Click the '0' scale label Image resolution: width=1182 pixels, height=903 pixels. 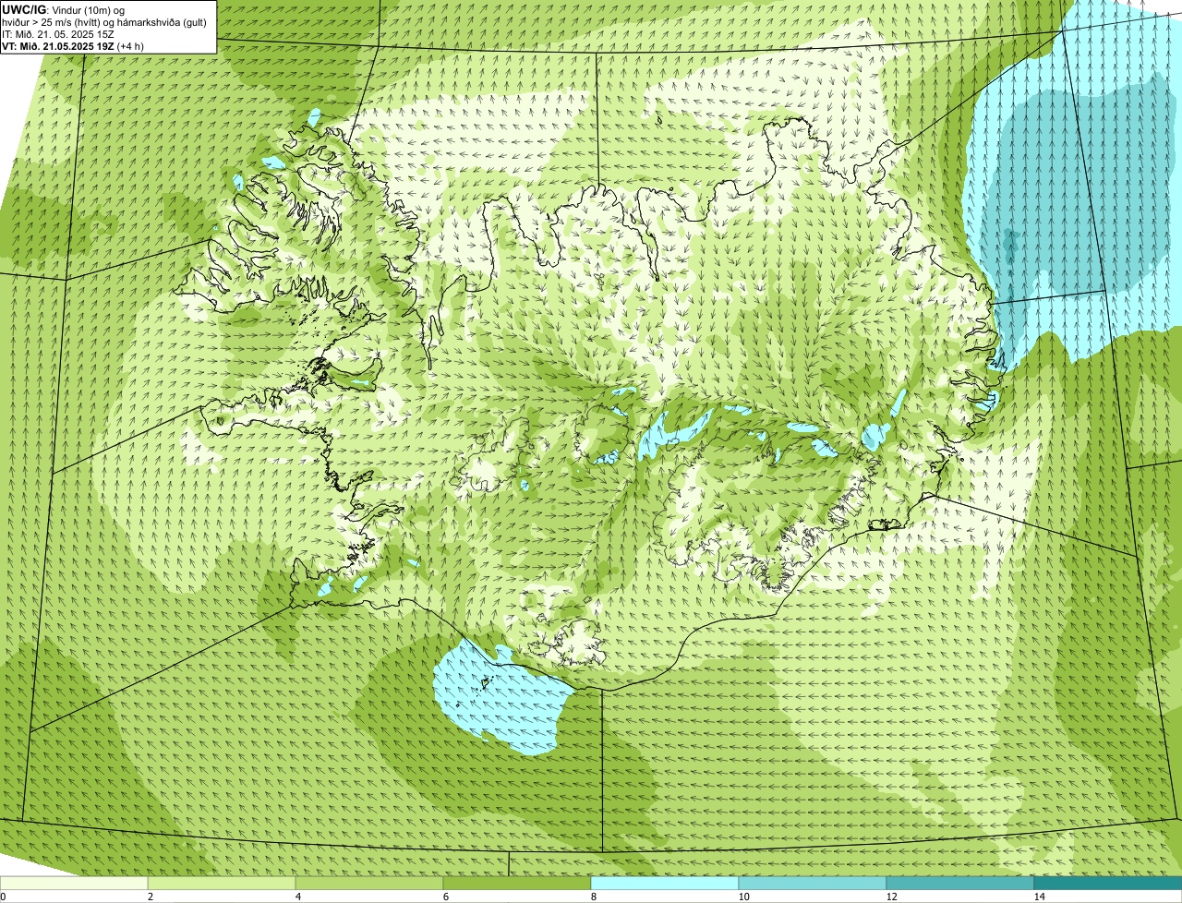pos(3,897)
